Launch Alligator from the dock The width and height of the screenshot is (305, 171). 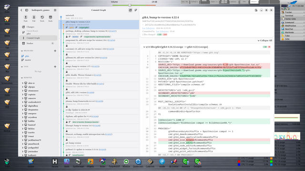[90, 162]
